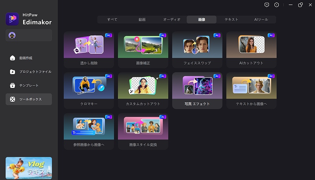Viewport: 315px width, 180px height.
Task: Click the AI badge on カスタムカットアウト
Action: 163,76
